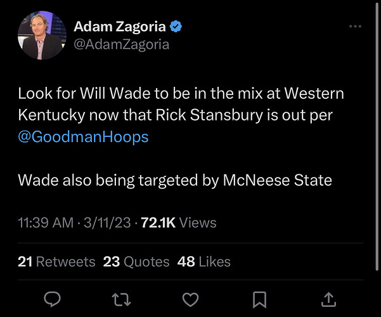This screenshot has height=317, width=381.
Task: Like the tweet with the heart icon
Action: (190, 299)
